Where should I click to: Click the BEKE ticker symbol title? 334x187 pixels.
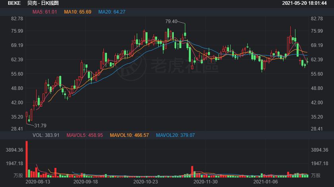14,3
